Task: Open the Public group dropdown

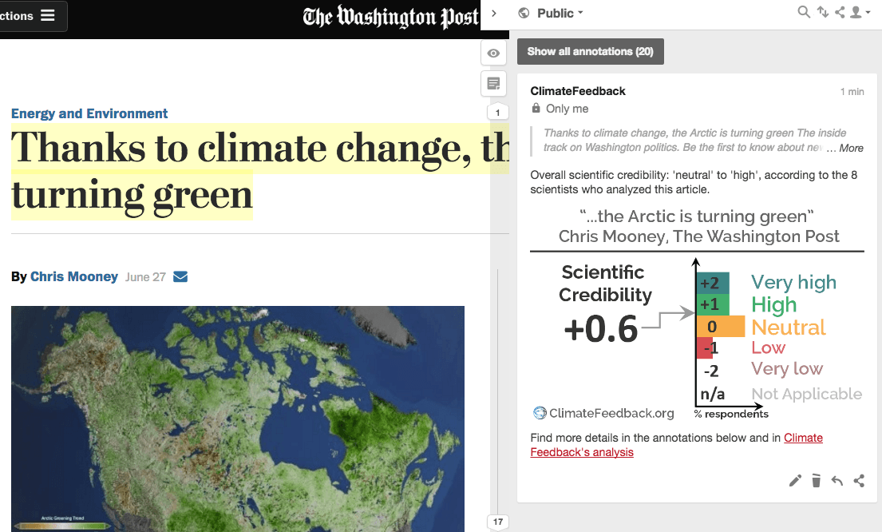Action: click(551, 13)
